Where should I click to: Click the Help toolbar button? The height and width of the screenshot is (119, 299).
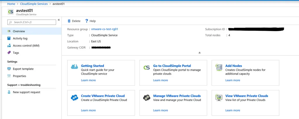tap(91, 21)
